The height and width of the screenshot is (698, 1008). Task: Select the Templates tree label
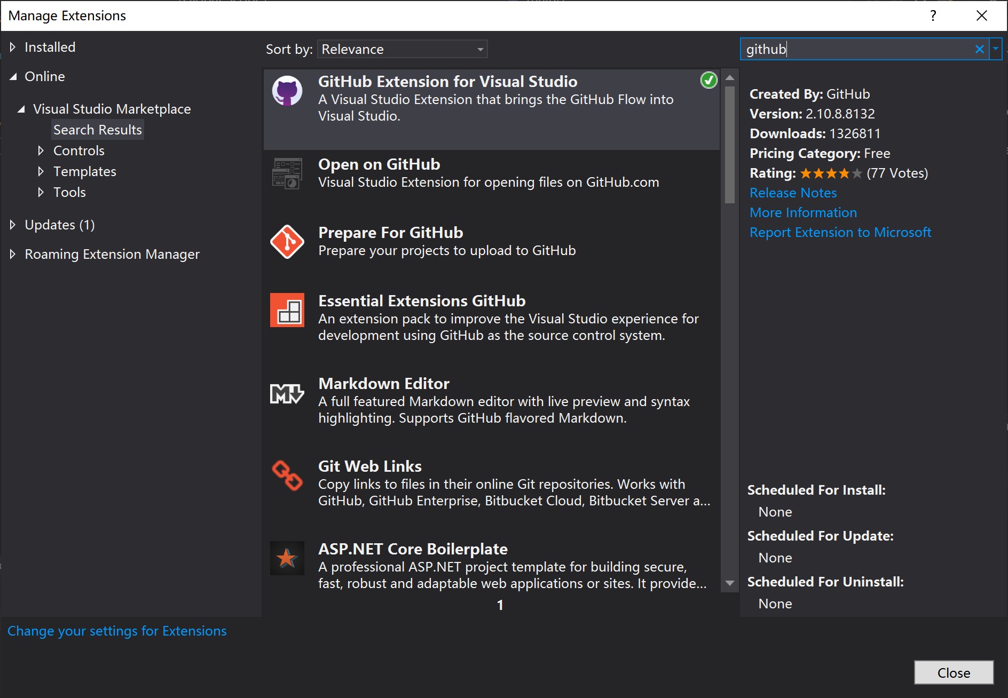(x=85, y=171)
